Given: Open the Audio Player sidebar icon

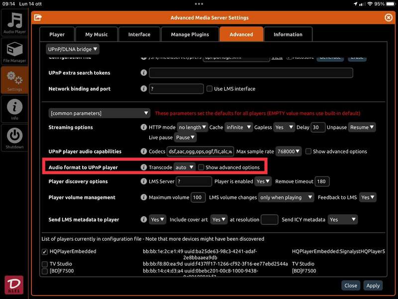Looking at the screenshot, I should tap(15, 22).
